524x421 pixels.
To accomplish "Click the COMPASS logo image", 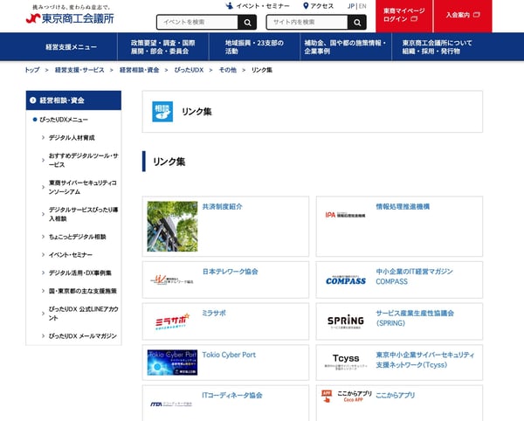I will point(346,281).
